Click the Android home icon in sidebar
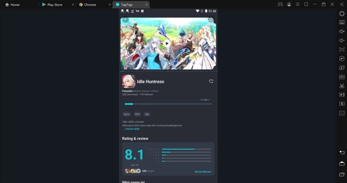The height and width of the screenshot is (183, 347). (342, 163)
